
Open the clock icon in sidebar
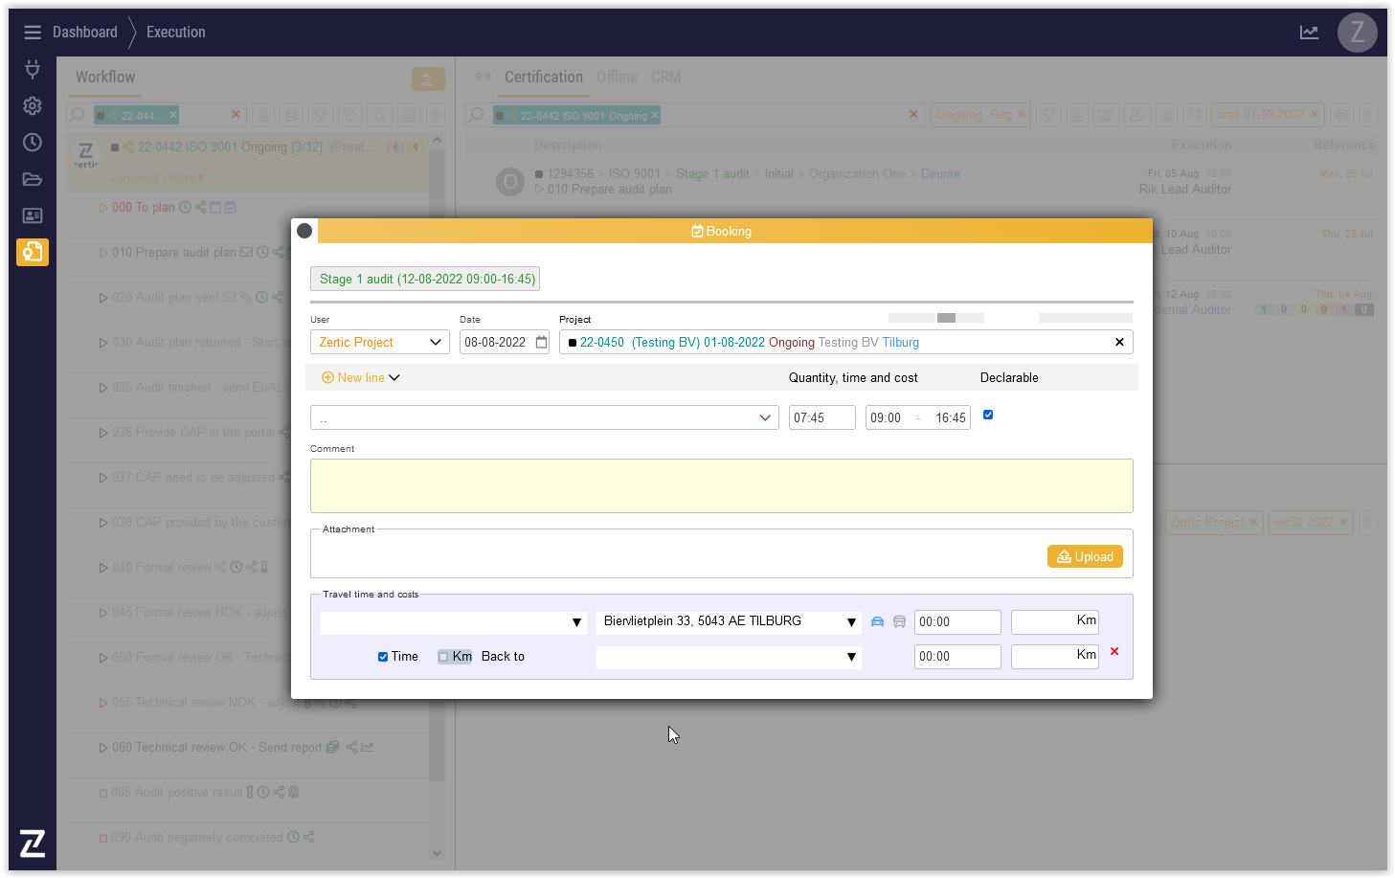point(33,142)
